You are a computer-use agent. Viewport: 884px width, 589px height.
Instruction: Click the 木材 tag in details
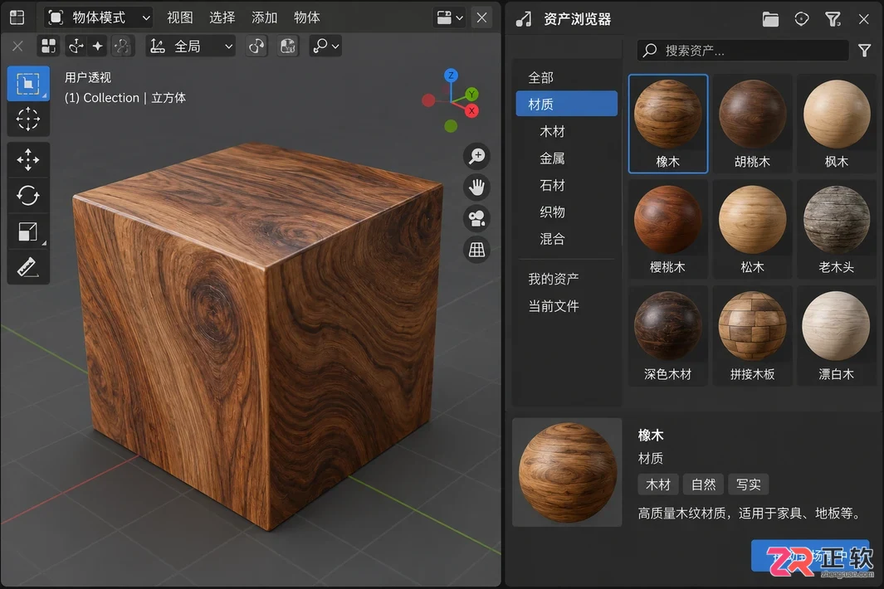[x=658, y=484]
